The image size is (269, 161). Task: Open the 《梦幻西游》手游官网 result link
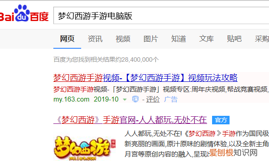pos(130,120)
